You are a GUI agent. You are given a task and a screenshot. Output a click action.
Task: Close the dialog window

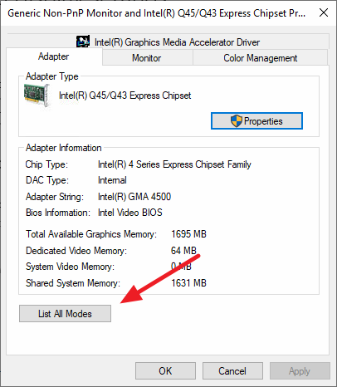coord(324,12)
